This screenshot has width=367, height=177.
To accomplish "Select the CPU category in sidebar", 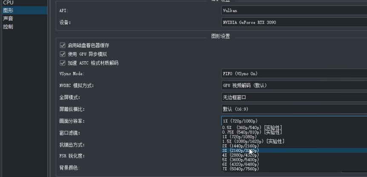I will click(x=9, y=3).
